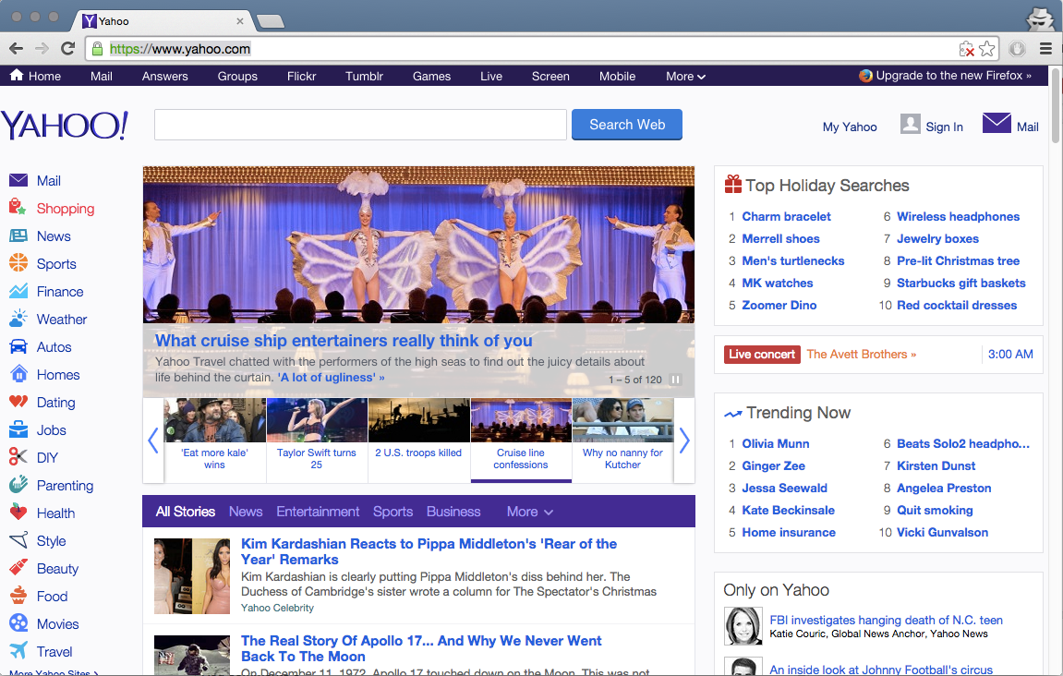Select the Dating hearts icon

18,402
